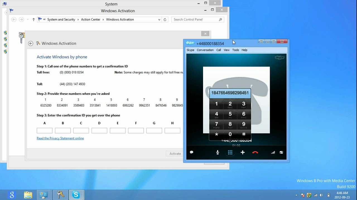Viewport: 357px width, 200px height.
Task: Go up one level in Control Panel
Action: coord(33,20)
